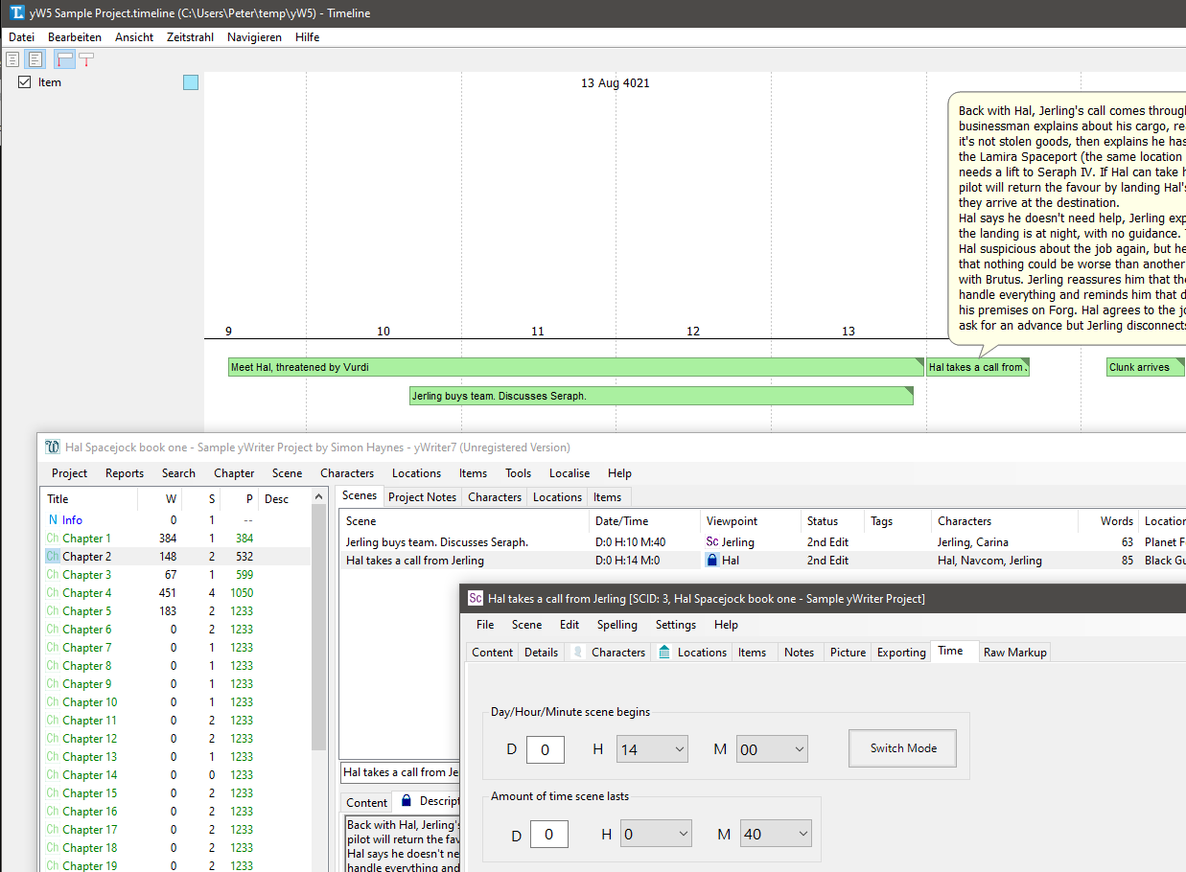
Task: Click the 'D:0 H:10 M:40' date cell
Action: 630,542
